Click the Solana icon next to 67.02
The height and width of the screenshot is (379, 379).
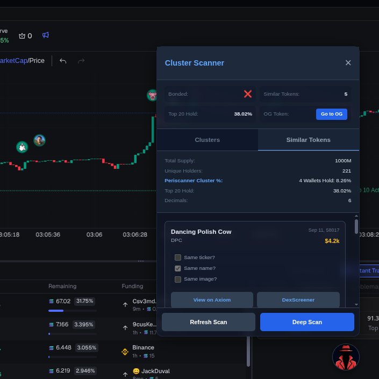[x=51, y=302]
